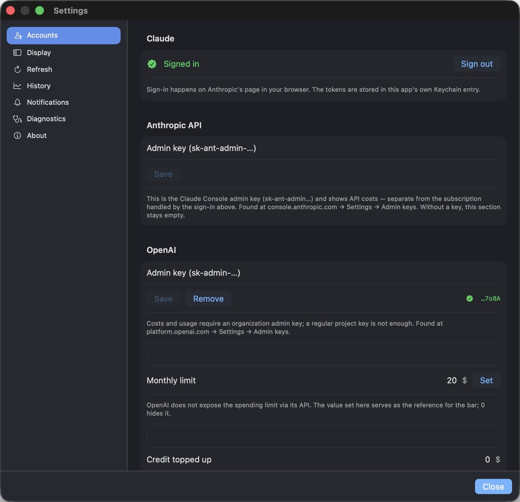This screenshot has height=502, width=520.
Task: Click the Anthropic API section heading
Action: [174, 125]
